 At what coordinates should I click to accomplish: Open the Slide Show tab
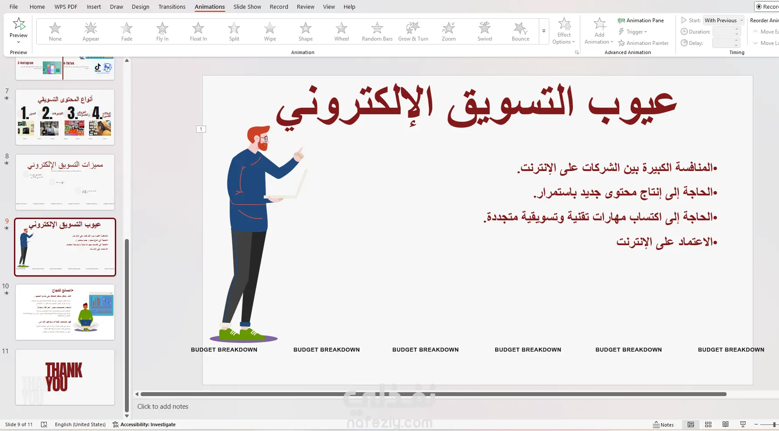pyautogui.click(x=247, y=7)
